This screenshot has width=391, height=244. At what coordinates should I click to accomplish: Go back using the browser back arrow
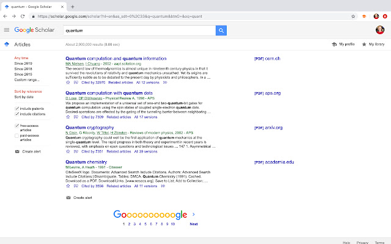[5, 16]
